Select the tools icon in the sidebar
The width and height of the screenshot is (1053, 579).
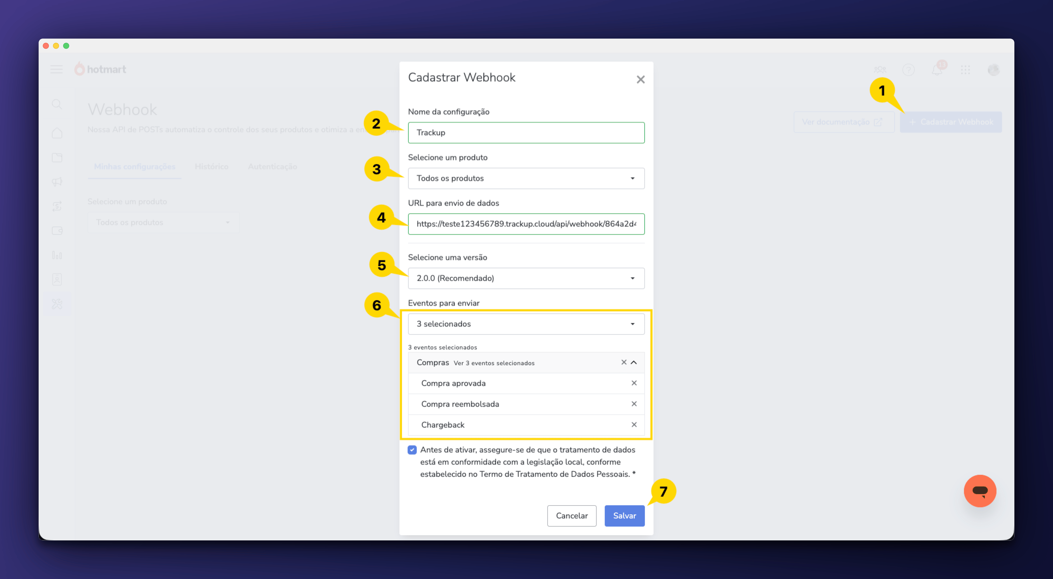click(x=57, y=304)
